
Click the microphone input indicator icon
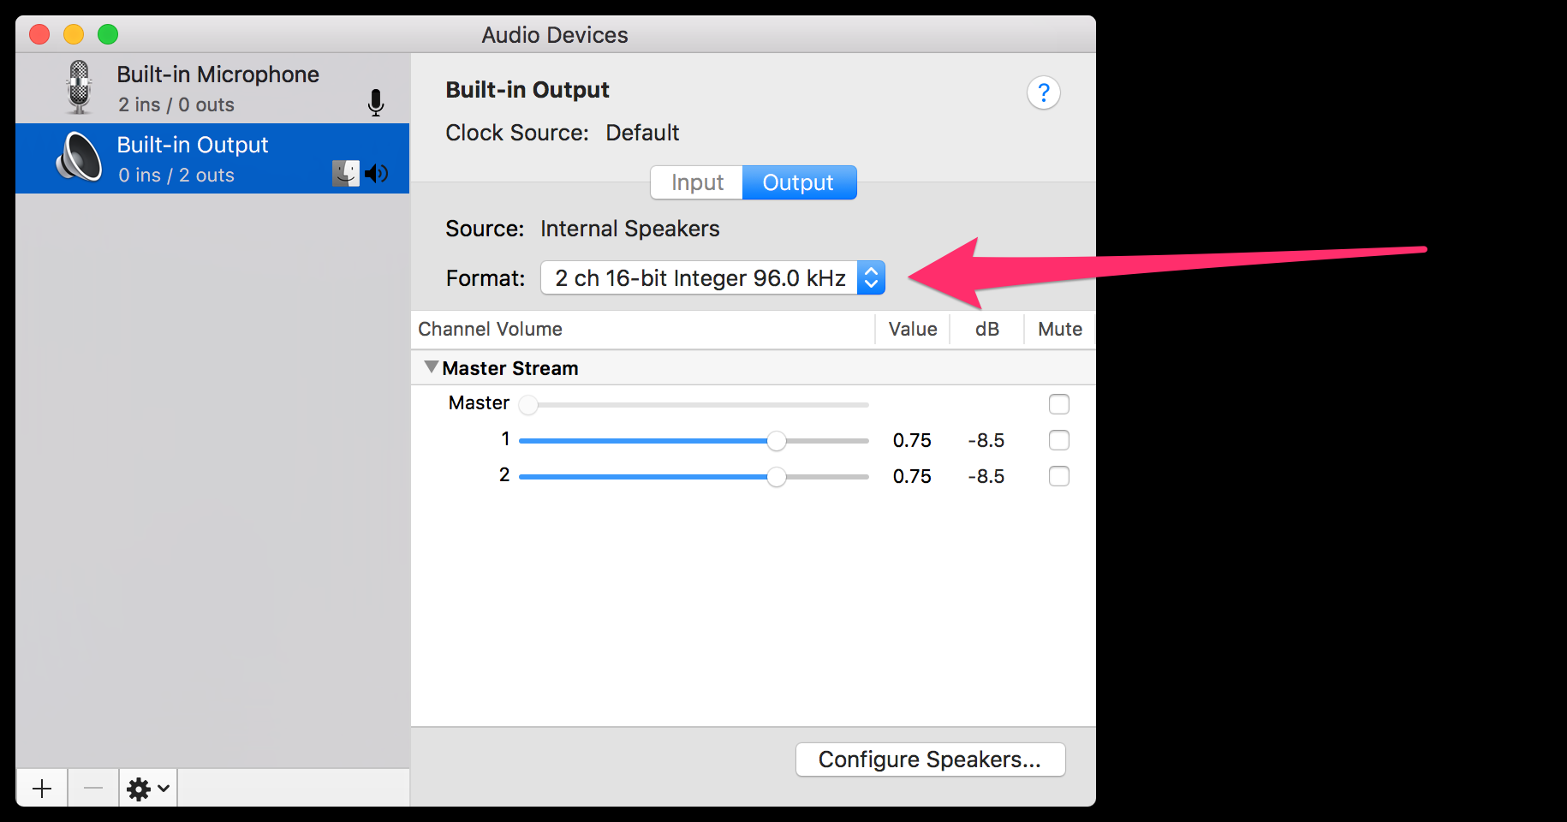coord(376,103)
